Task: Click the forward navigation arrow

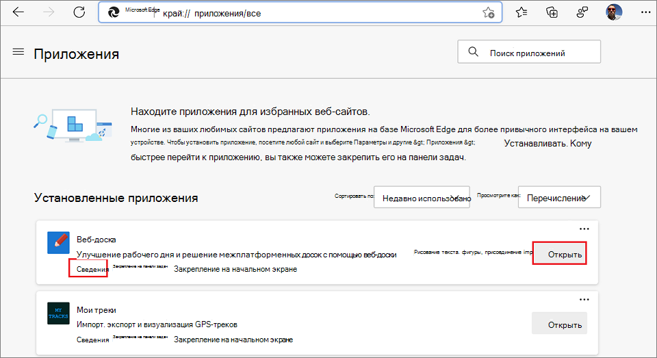Action: 49,12
